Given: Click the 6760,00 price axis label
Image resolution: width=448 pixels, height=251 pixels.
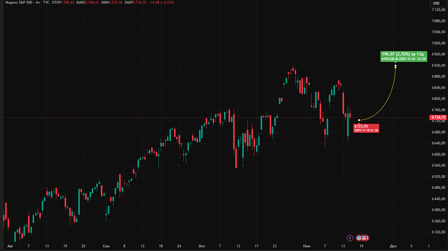Looking at the screenshot, I should tap(438, 110).
